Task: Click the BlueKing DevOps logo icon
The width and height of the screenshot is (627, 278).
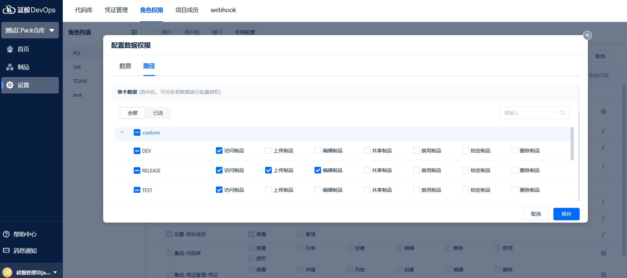Action: click(9, 10)
